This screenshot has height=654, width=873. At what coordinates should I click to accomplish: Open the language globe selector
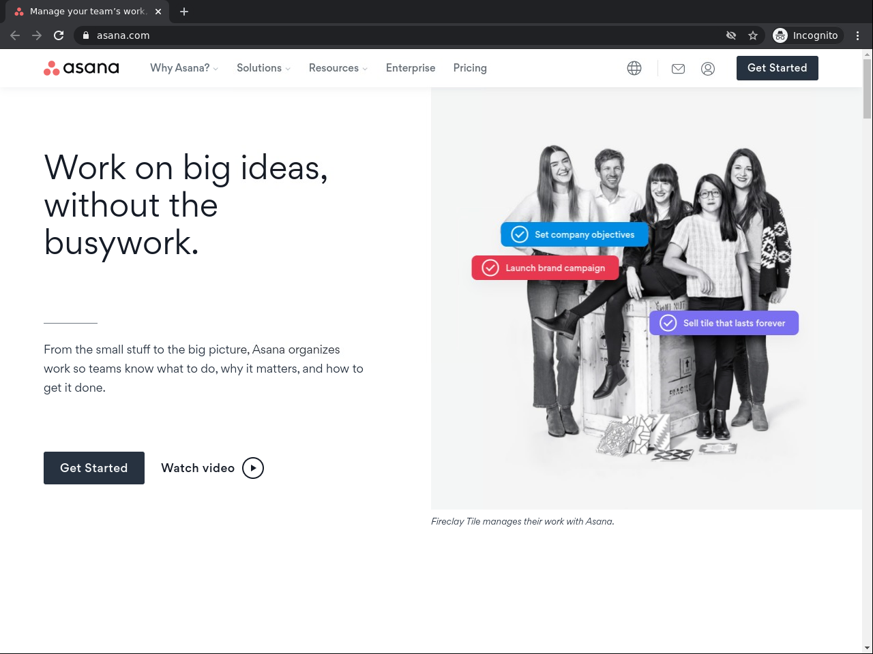coord(634,68)
